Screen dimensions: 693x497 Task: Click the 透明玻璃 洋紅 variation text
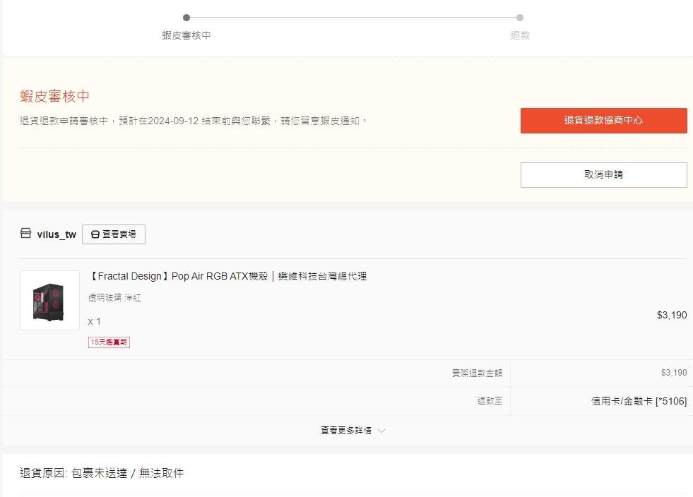pyautogui.click(x=114, y=298)
